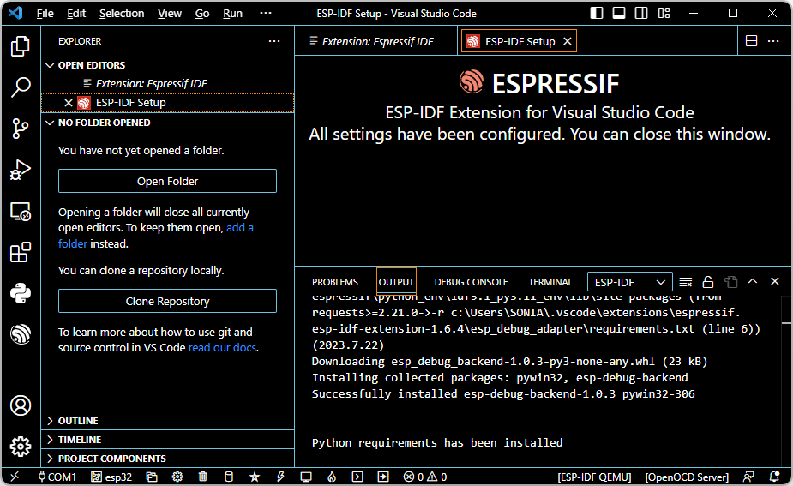
Task: Change the esp32 target device
Action: [x=111, y=477]
